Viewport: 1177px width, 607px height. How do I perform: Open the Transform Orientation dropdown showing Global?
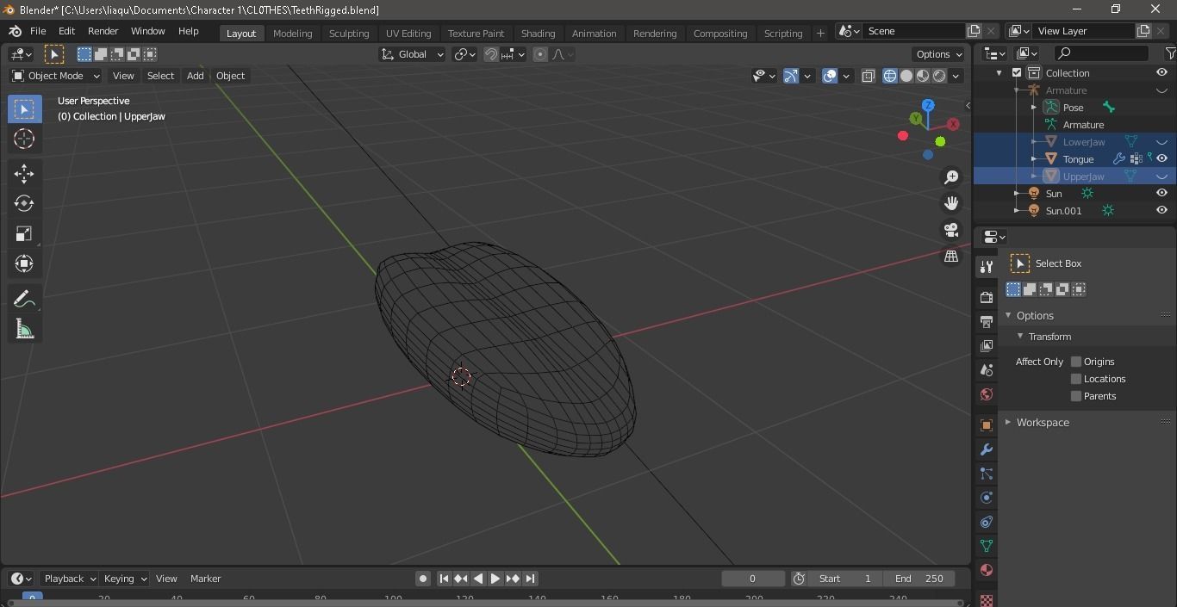click(412, 53)
